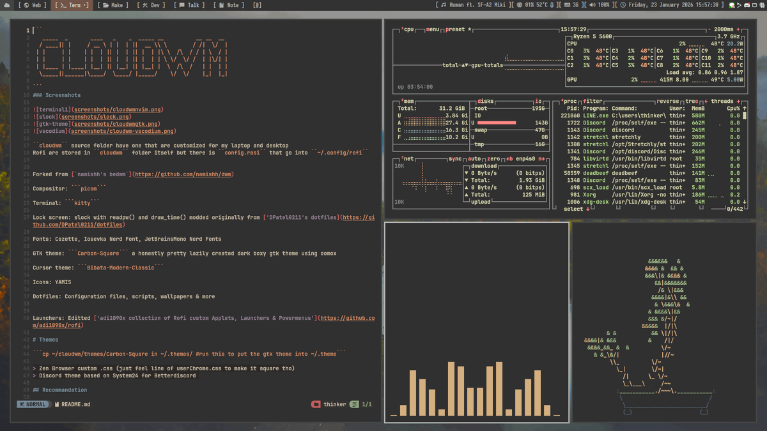This screenshot has width=767, height=431.
Task: Click screenshots/cloudwmnvim.png path
Action: point(118,109)
